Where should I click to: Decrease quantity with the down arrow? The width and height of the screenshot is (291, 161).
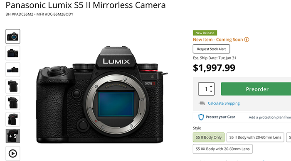(211, 91)
